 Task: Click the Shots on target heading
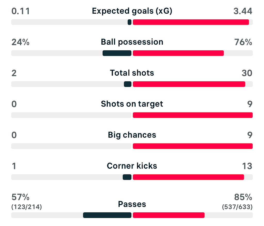click(x=132, y=104)
